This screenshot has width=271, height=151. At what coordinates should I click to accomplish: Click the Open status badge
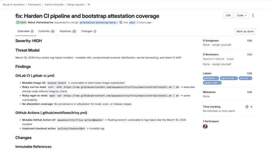21,22
